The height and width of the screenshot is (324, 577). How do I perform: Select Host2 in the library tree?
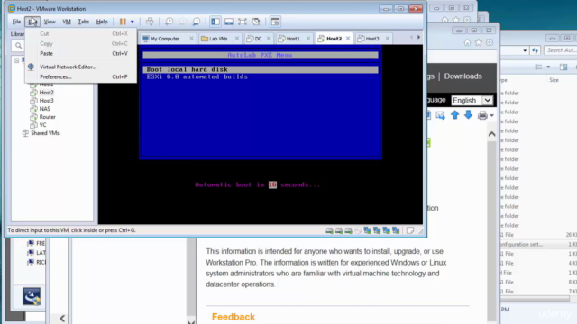tap(46, 93)
